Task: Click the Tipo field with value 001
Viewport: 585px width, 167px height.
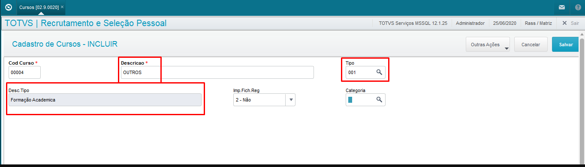Action: tap(365, 72)
